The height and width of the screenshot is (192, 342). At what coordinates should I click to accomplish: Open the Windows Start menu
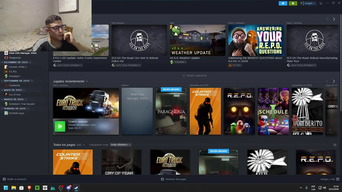coord(6,188)
